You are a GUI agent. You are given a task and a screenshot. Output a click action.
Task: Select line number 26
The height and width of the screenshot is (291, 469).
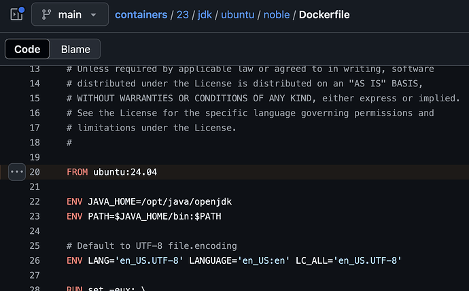coord(35,260)
